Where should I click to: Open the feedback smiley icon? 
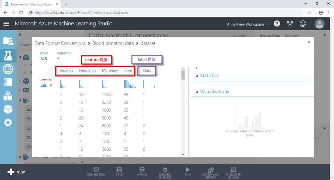(303, 23)
